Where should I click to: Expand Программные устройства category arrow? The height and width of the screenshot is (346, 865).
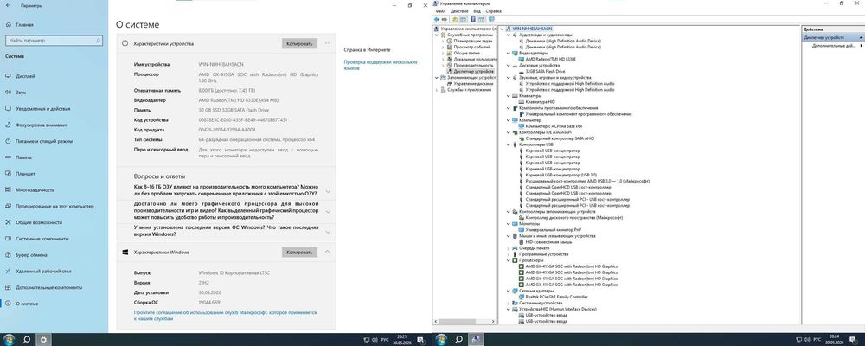tap(508, 254)
